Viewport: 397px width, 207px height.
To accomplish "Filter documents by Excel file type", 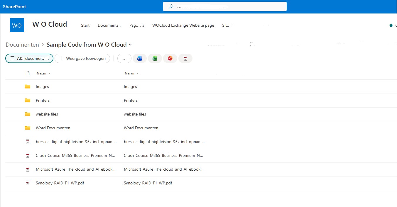I will (155, 59).
